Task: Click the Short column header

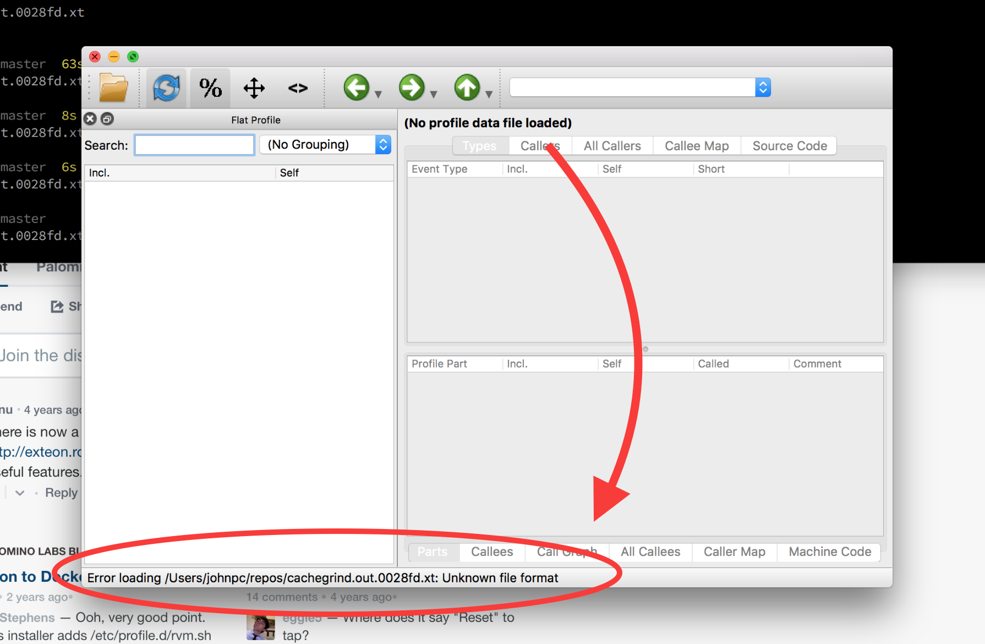Action: click(741, 169)
